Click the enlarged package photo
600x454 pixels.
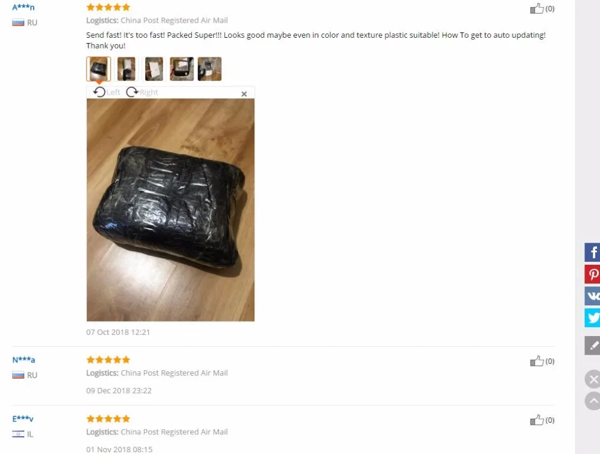pos(170,210)
